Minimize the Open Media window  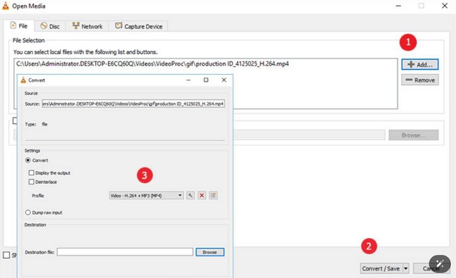[x=398, y=6]
